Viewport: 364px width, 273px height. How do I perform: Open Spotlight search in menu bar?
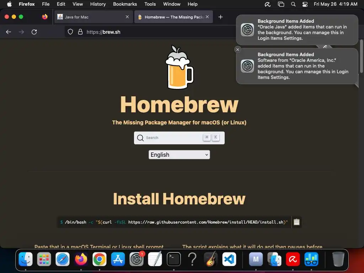click(x=293, y=4)
